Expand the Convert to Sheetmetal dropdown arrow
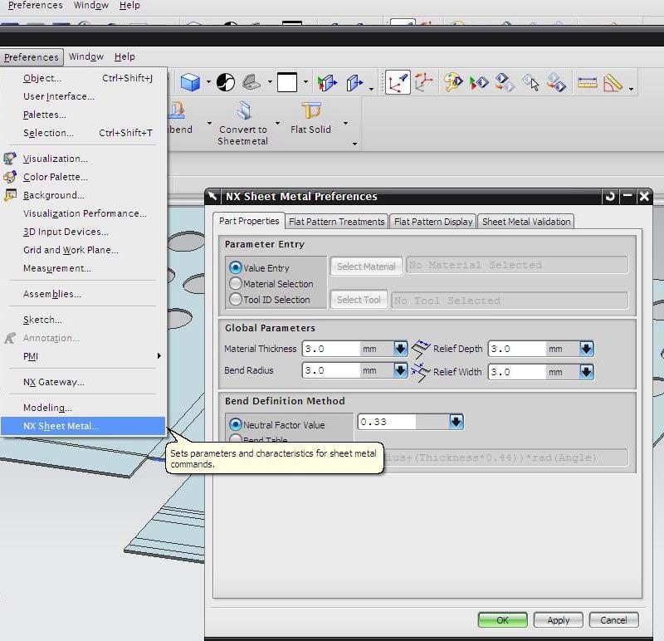Image resolution: width=664 pixels, height=641 pixels. (x=278, y=123)
